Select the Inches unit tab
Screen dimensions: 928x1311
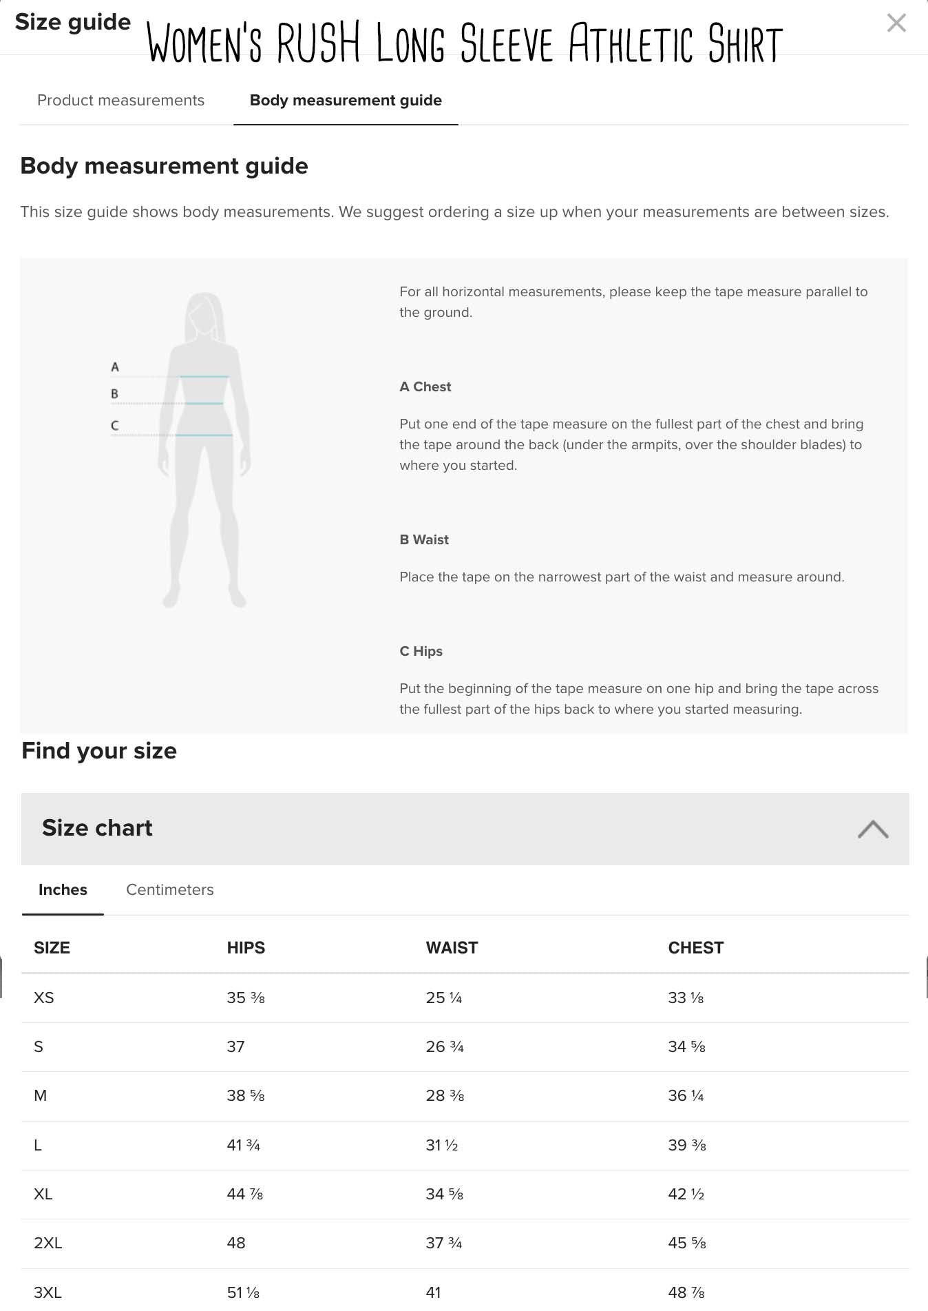[63, 890]
